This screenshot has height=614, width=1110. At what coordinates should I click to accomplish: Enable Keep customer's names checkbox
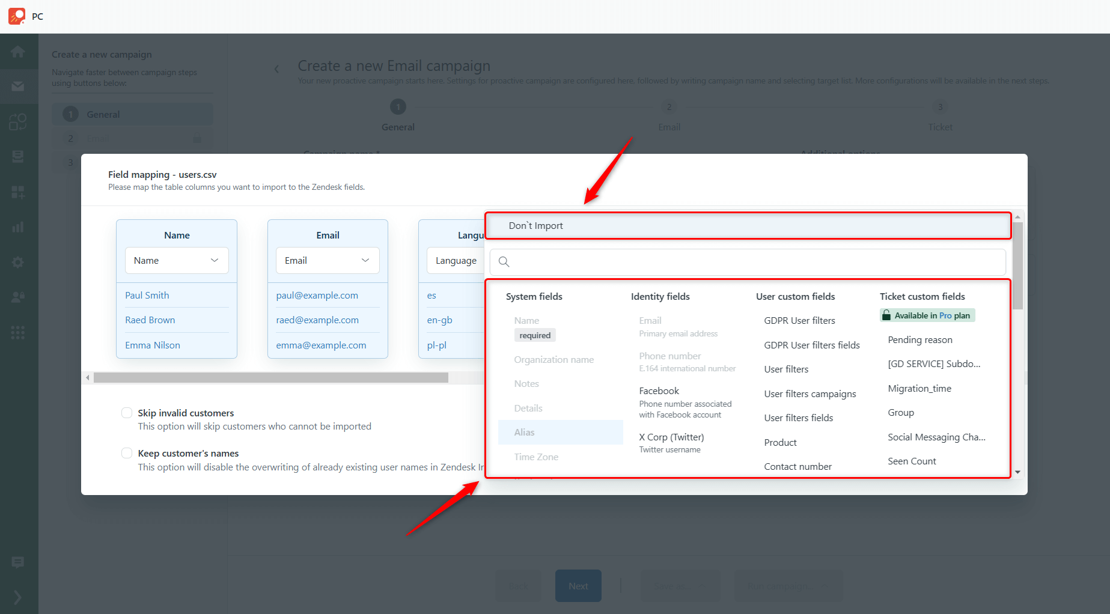pyautogui.click(x=127, y=453)
